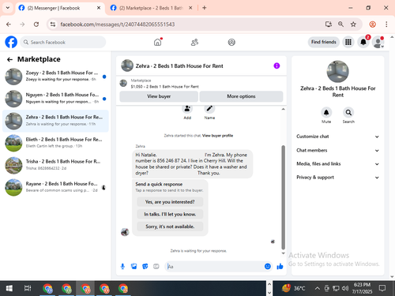The image size is (395, 296).
Task: Open Elieth conversation in the list
Action: click(55, 143)
